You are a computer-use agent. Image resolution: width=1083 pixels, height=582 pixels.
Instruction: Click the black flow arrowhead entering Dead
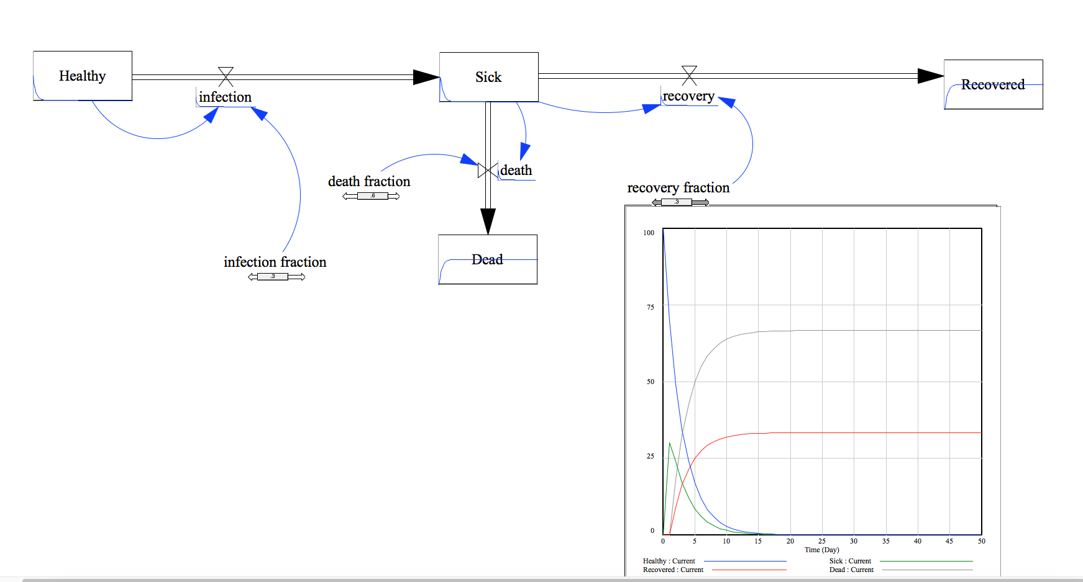(488, 222)
